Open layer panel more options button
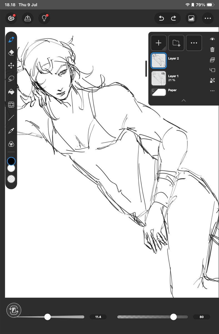The height and width of the screenshot is (334, 219). [194, 43]
